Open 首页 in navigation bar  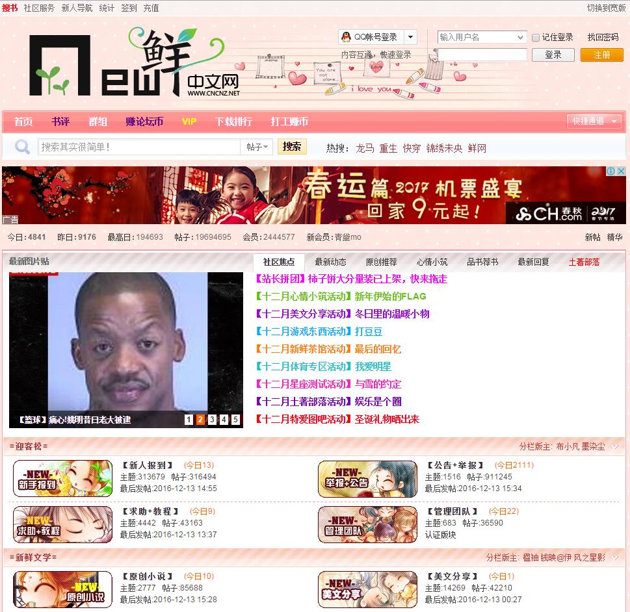click(x=23, y=121)
